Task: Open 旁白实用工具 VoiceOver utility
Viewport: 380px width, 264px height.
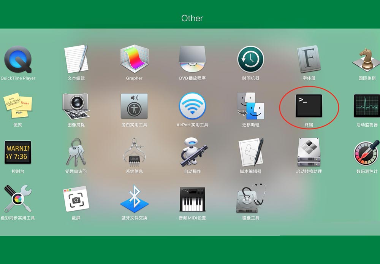Action: click(134, 106)
